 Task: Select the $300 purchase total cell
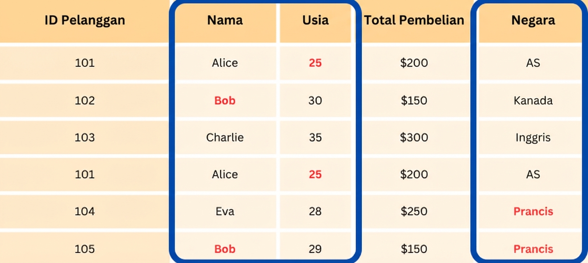click(414, 137)
